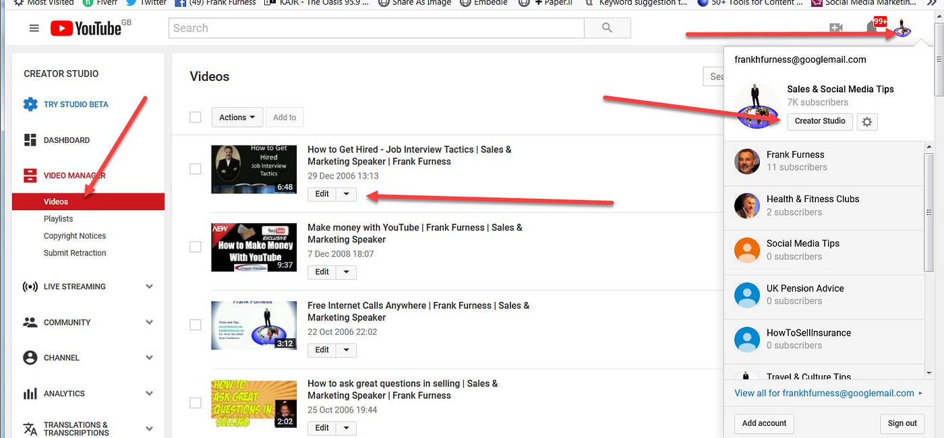This screenshot has height=438, width=944.
Task: Open Submit Retraction in sidebar
Action: (x=75, y=253)
